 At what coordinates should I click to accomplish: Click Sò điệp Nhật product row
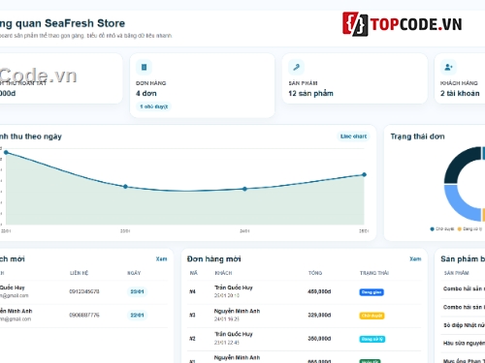tap(463, 325)
